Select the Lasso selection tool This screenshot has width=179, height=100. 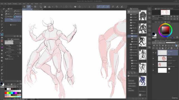tap(2, 24)
